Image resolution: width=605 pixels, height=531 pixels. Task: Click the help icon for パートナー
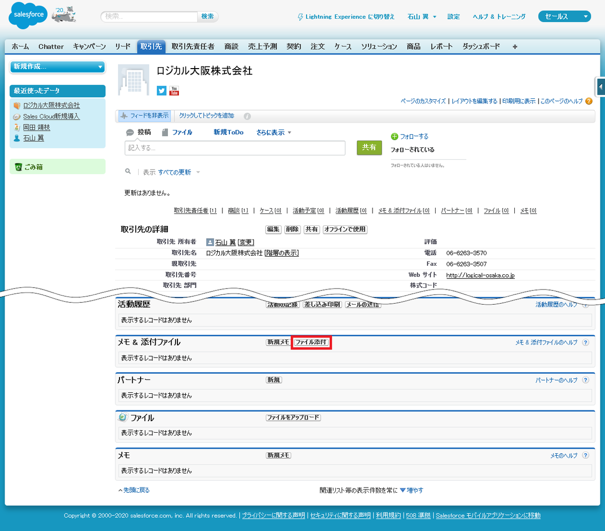[585, 380]
